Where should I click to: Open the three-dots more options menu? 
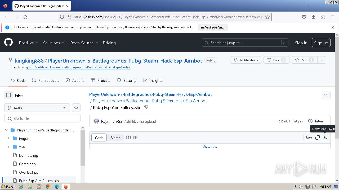click(x=326, y=95)
